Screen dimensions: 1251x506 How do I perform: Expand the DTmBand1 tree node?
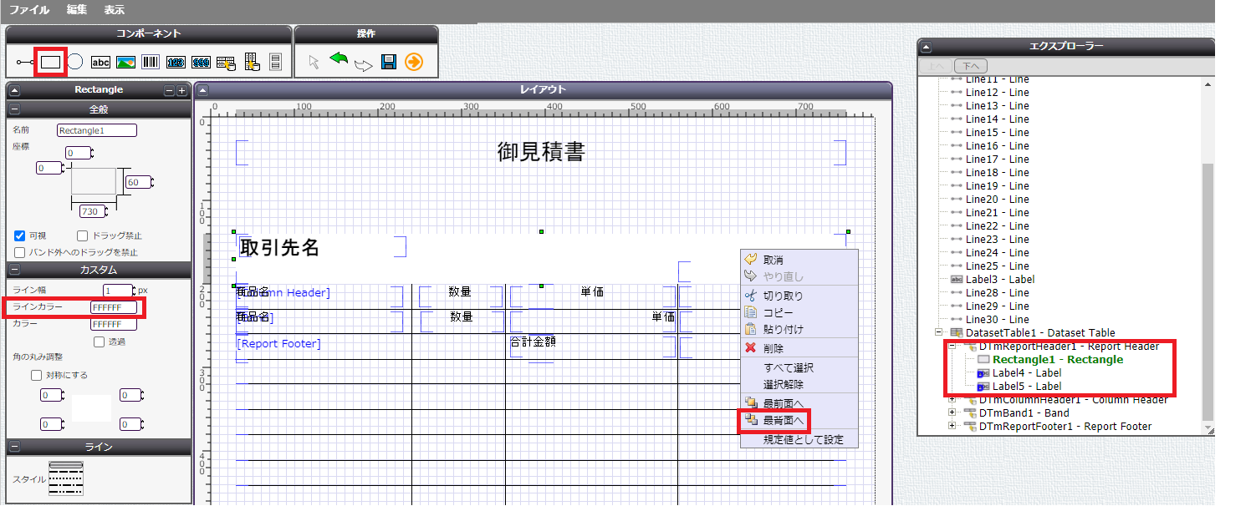[x=952, y=412]
